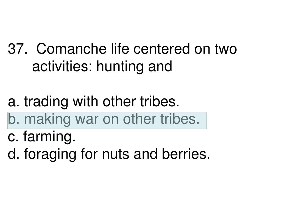Click the word trading in answer a

tap(46, 102)
